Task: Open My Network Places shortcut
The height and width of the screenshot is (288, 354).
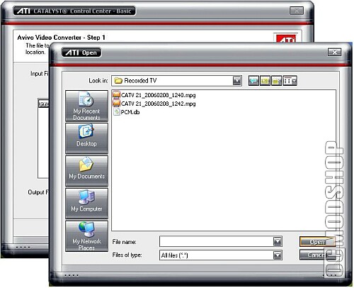Action: [86, 236]
